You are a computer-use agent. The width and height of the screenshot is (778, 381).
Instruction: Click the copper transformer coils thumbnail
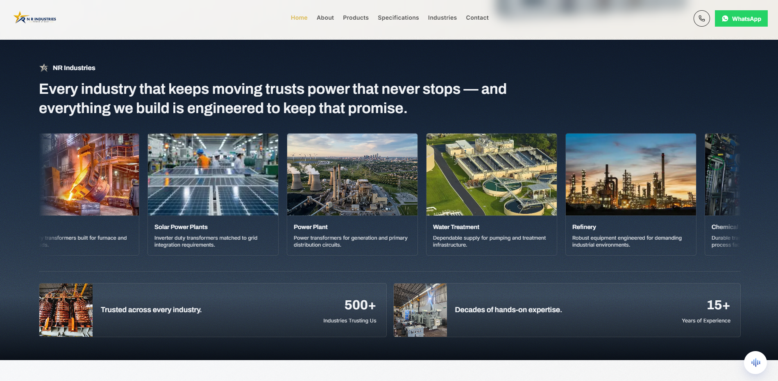point(66,310)
